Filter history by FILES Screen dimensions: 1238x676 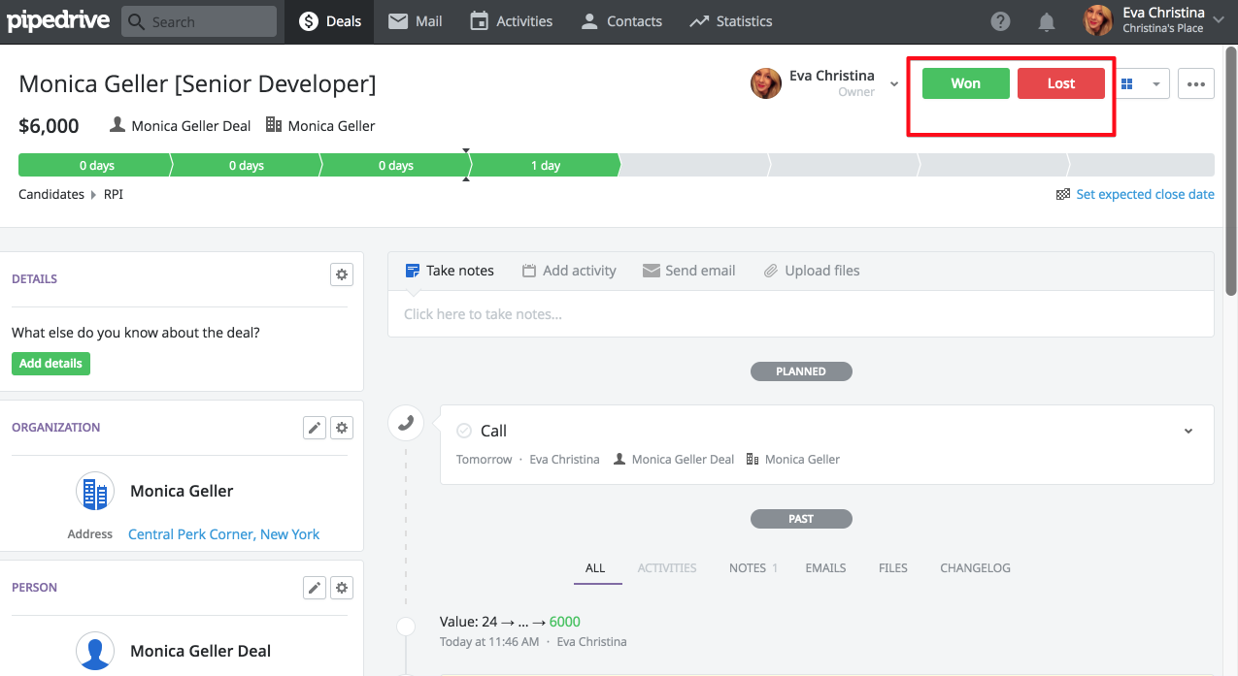893,567
